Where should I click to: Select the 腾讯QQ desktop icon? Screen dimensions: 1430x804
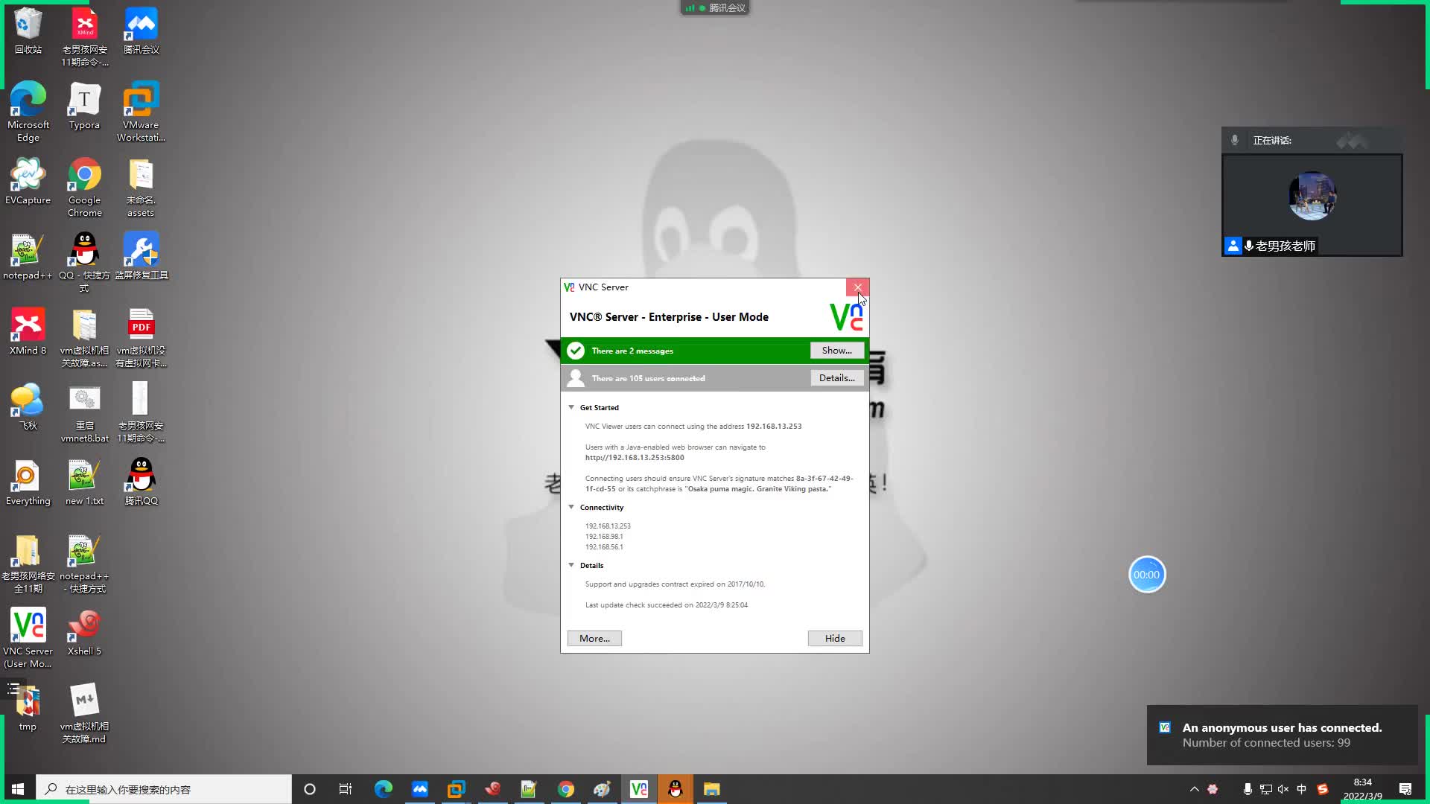pos(141,482)
